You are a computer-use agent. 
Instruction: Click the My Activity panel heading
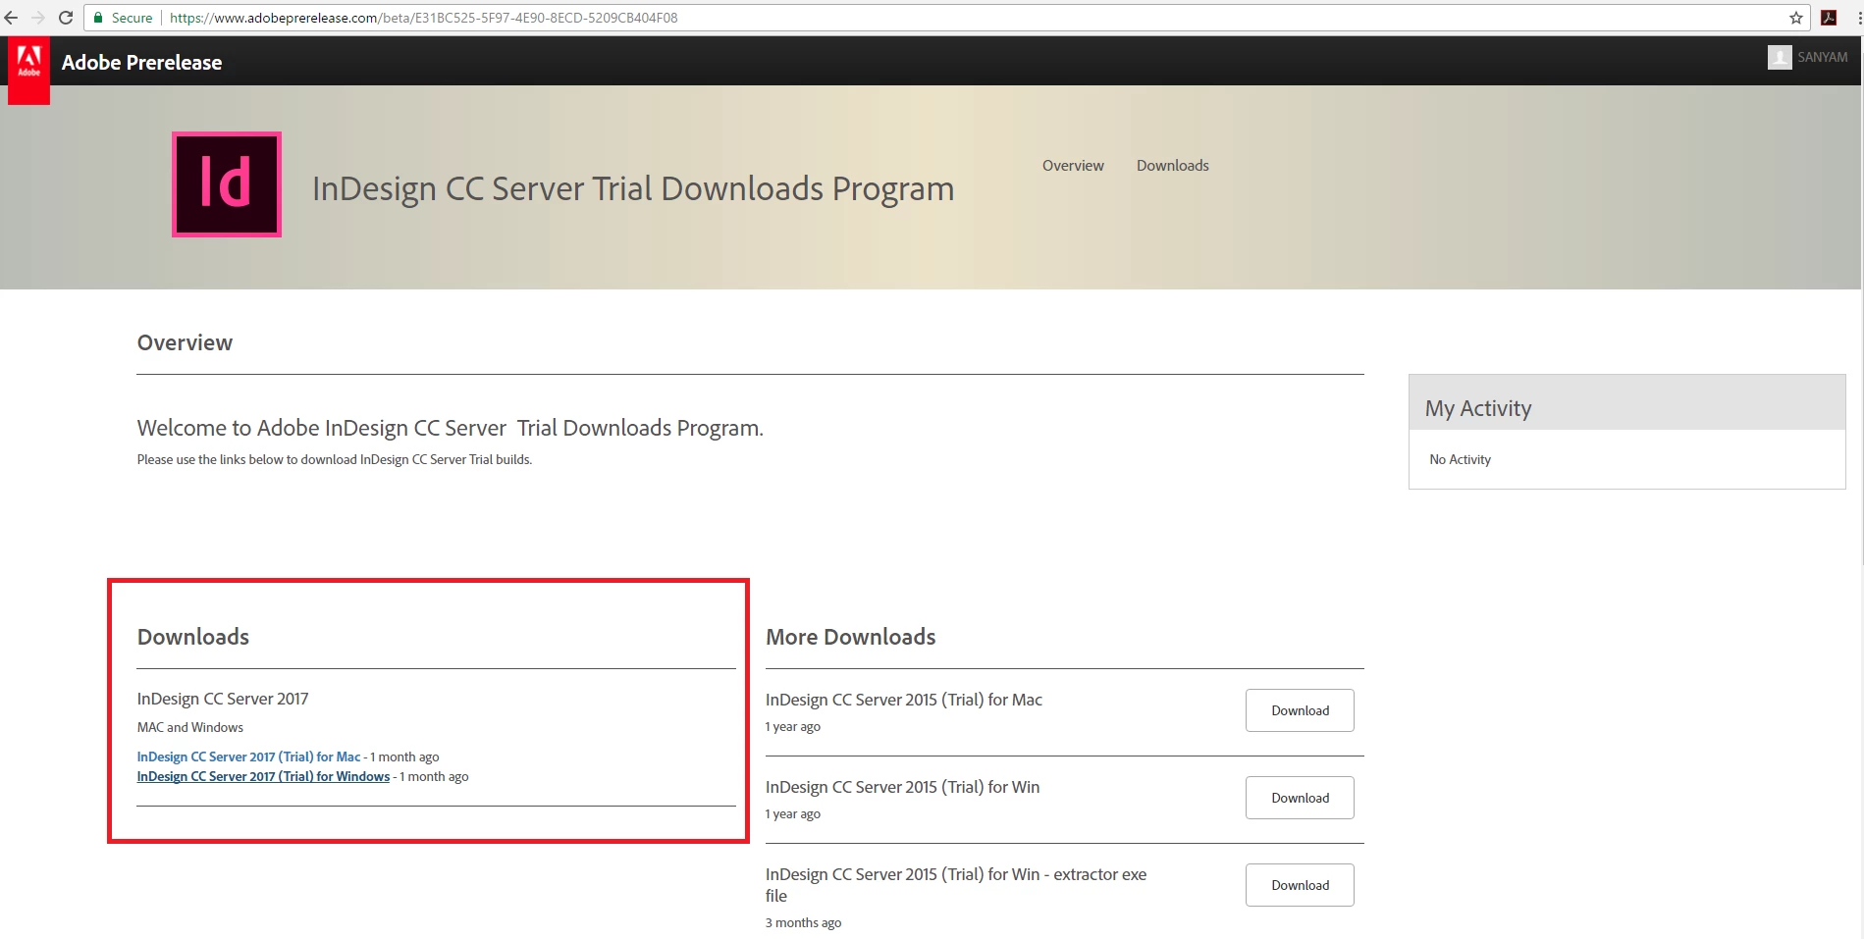coord(1477,408)
